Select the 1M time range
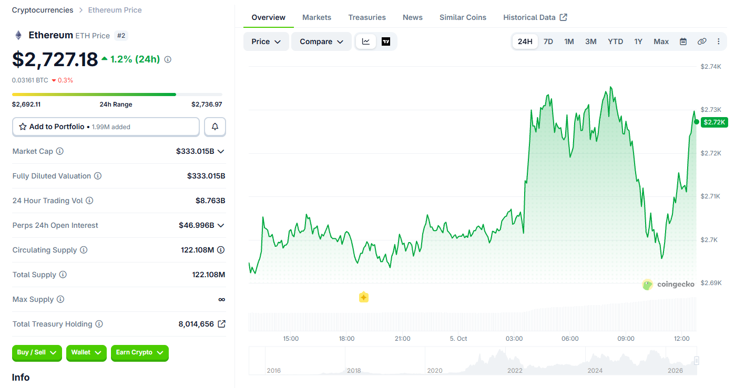Screen dimensions: 735x388 tap(569, 41)
